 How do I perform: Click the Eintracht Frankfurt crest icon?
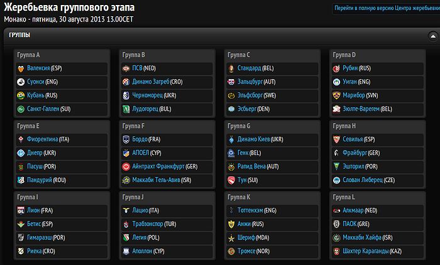tap(126, 166)
